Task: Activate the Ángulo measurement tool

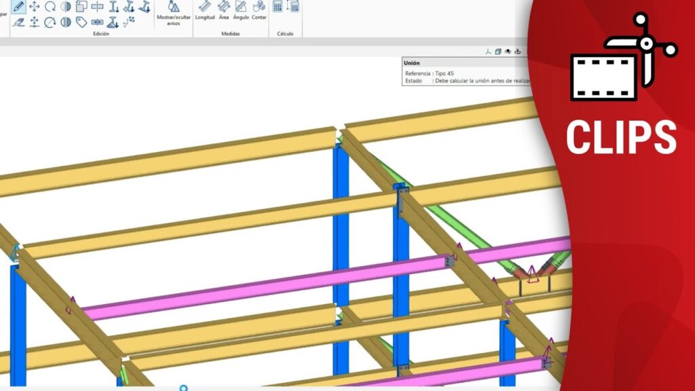Action: [241, 10]
